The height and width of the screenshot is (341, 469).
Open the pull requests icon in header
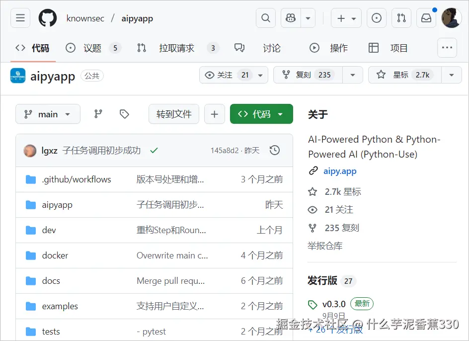click(x=401, y=18)
